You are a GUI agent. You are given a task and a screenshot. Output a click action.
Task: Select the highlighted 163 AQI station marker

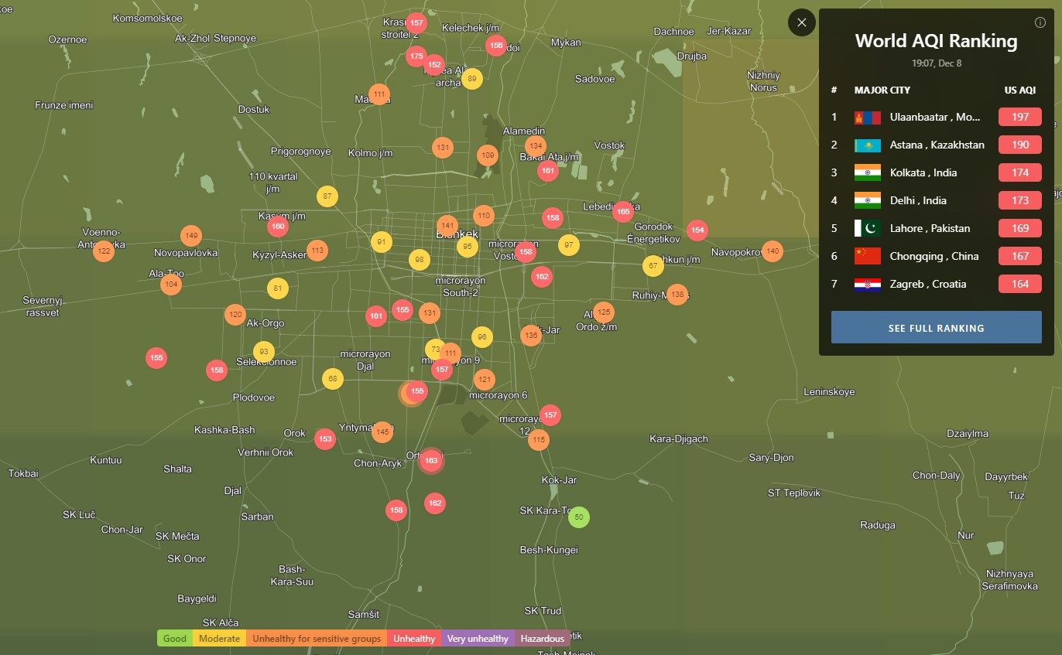pyautogui.click(x=431, y=461)
